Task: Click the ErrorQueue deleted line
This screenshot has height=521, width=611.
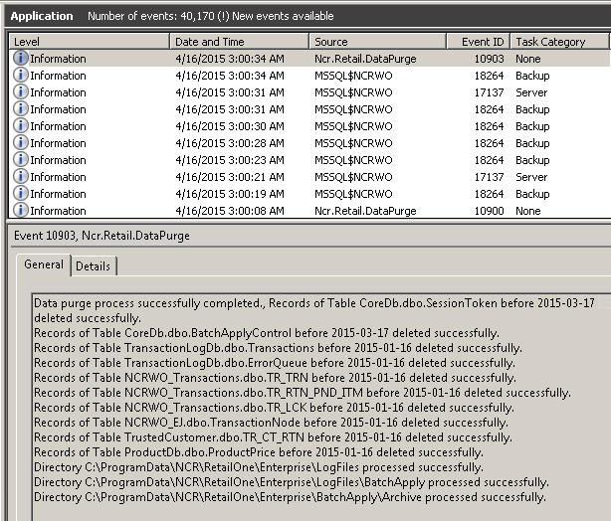Action: point(275,363)
